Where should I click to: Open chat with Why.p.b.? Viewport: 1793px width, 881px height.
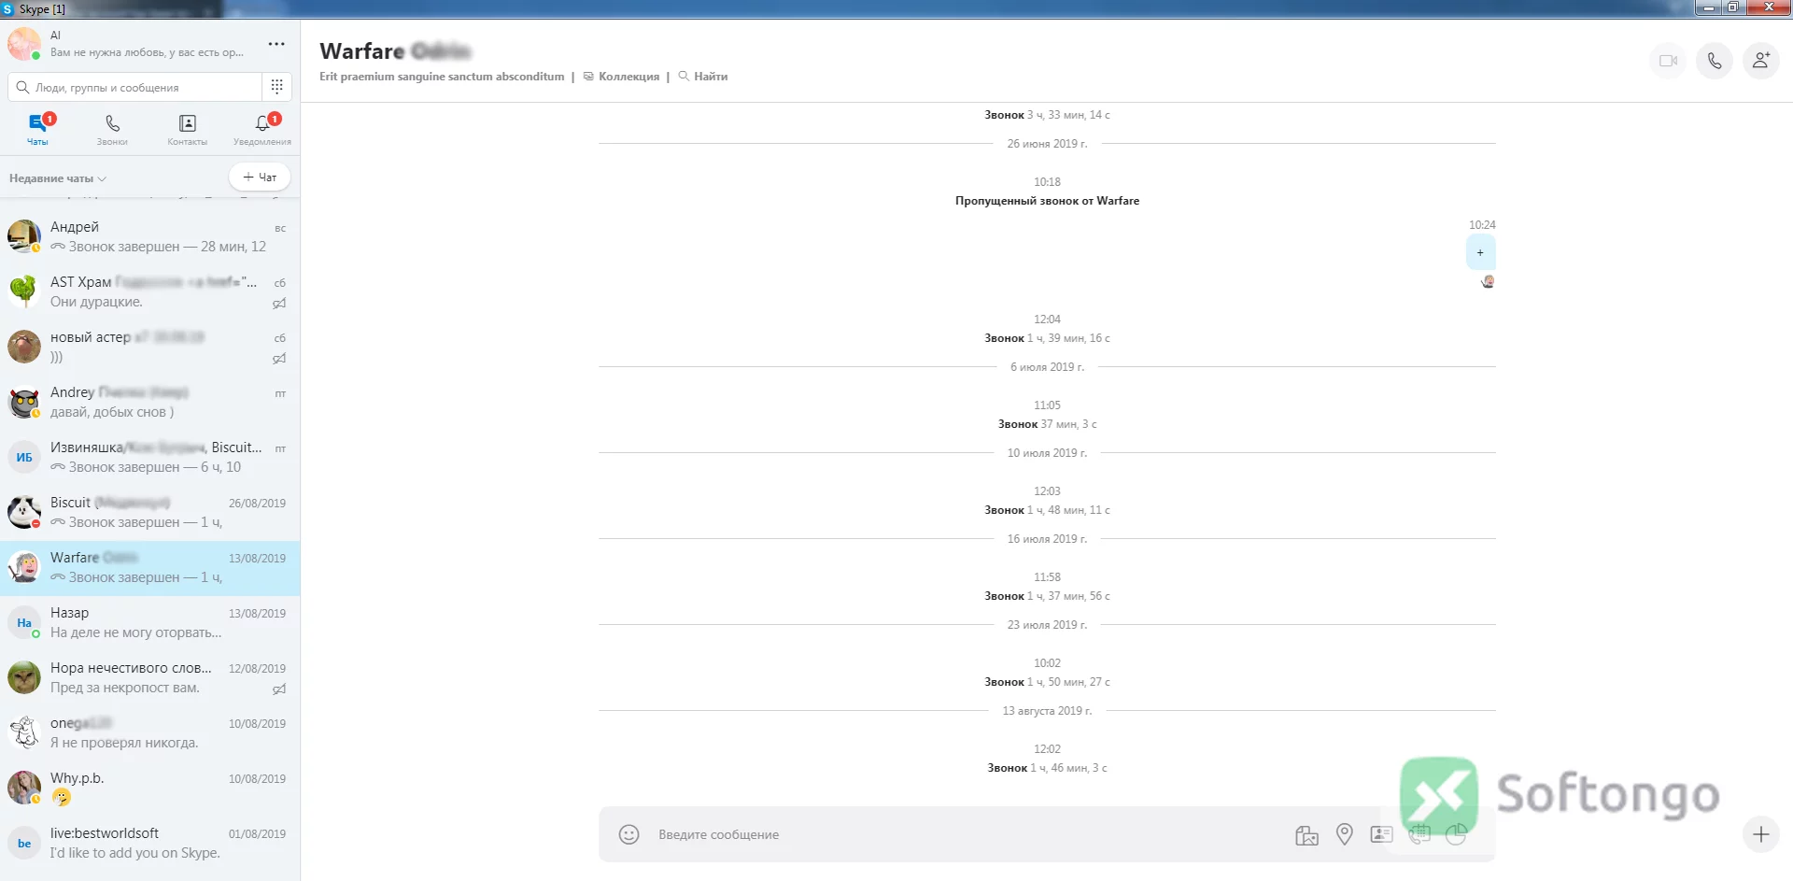pos(149,789)
